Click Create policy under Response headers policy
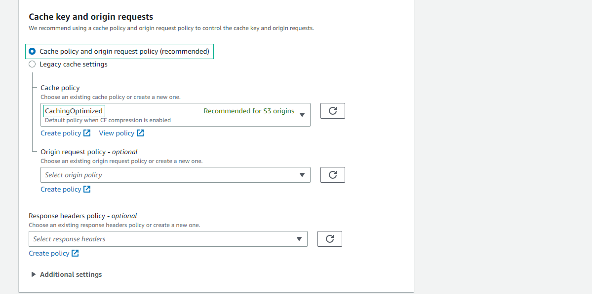 tap(49, 253)
